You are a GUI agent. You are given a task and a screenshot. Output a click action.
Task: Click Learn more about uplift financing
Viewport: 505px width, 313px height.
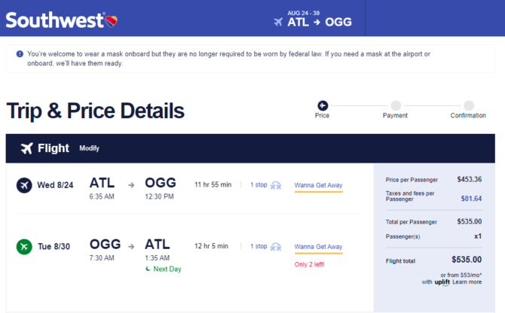coord(467,282)
